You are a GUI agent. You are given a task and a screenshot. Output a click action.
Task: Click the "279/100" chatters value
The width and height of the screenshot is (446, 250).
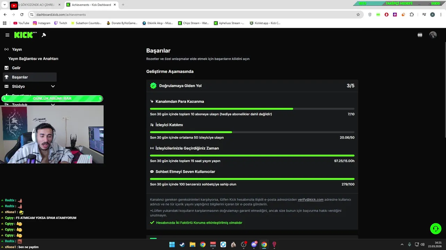pos(348,184)
